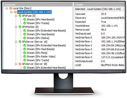This screenshot has height=98, width=127.
Task: Click the NetInputLoad property name
Action: pyautogui.click(x=83, y=34)
